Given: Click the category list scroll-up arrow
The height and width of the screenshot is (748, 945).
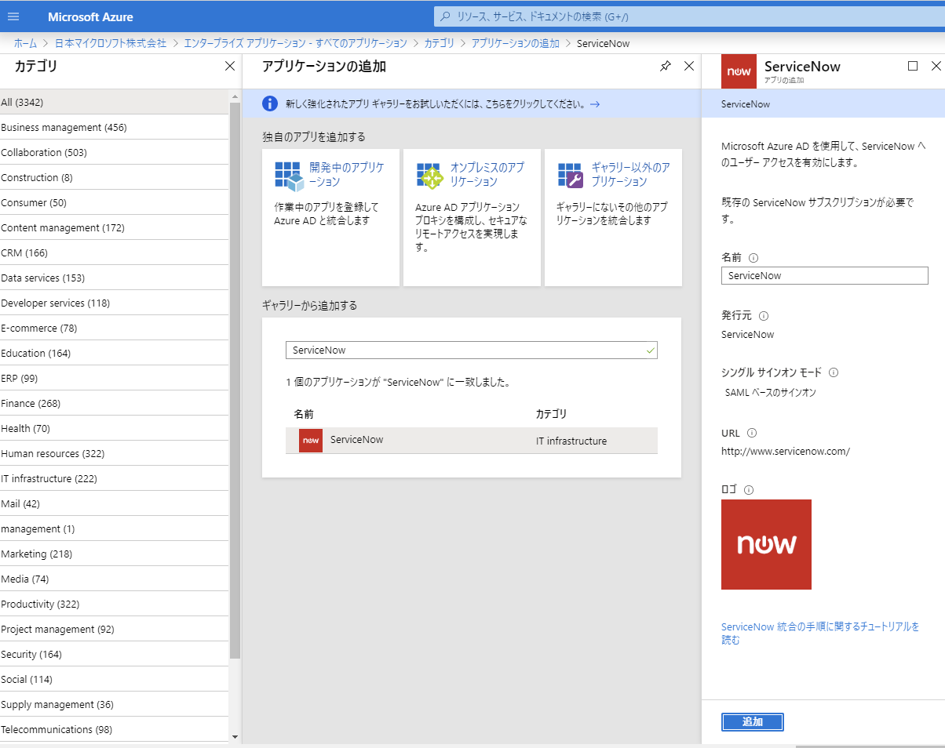Looking at the screenshot, I should pyautogui.click(x=235, y=96).
